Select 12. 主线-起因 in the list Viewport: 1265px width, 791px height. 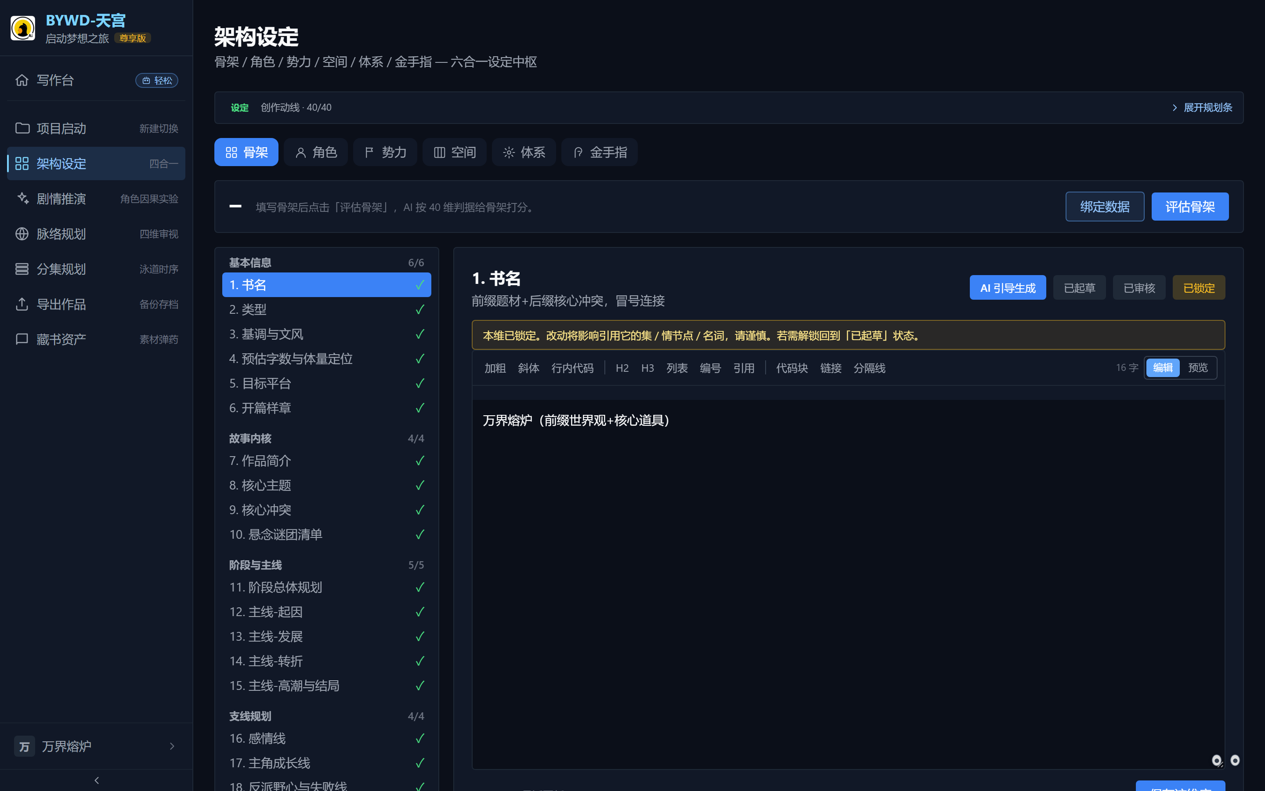[x=326, y=612]
